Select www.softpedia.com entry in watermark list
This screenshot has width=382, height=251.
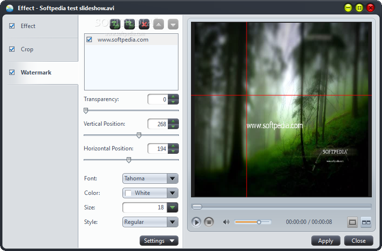tap(131, 40)
